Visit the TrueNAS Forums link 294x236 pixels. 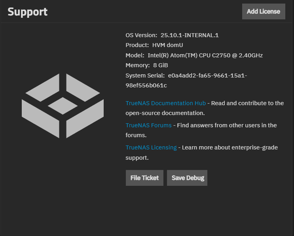click(x=148, y=125)
